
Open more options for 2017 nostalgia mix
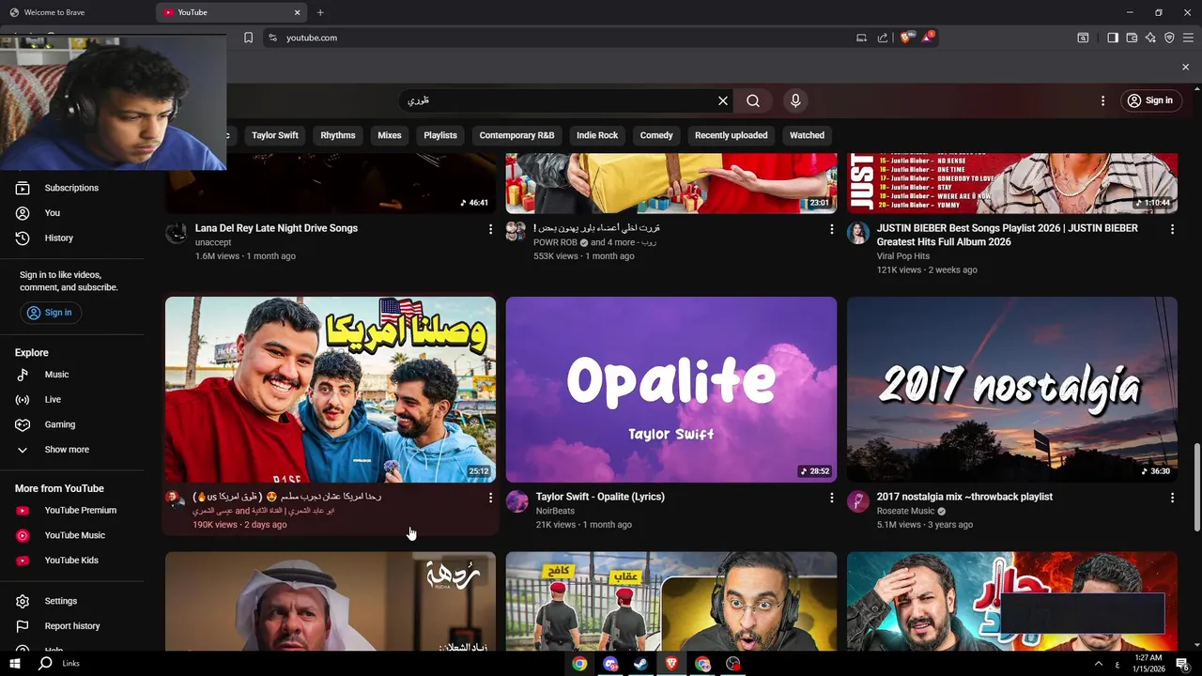click(1172, 498)
